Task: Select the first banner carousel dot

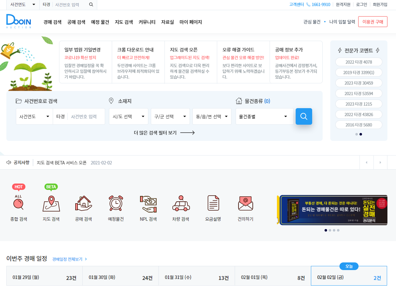Action: click(326, 230)
